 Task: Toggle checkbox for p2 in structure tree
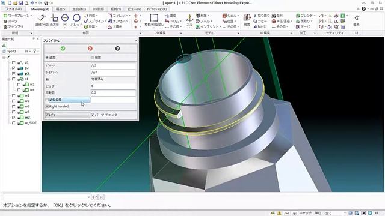click(14, 68)
